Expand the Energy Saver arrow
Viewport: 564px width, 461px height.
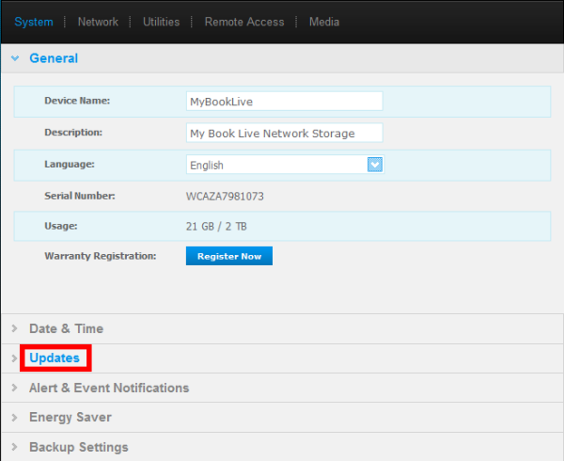[14, 417]
